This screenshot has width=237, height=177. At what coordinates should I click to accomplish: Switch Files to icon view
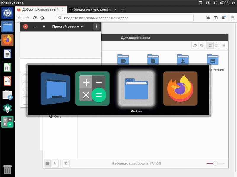coord(210,45)
